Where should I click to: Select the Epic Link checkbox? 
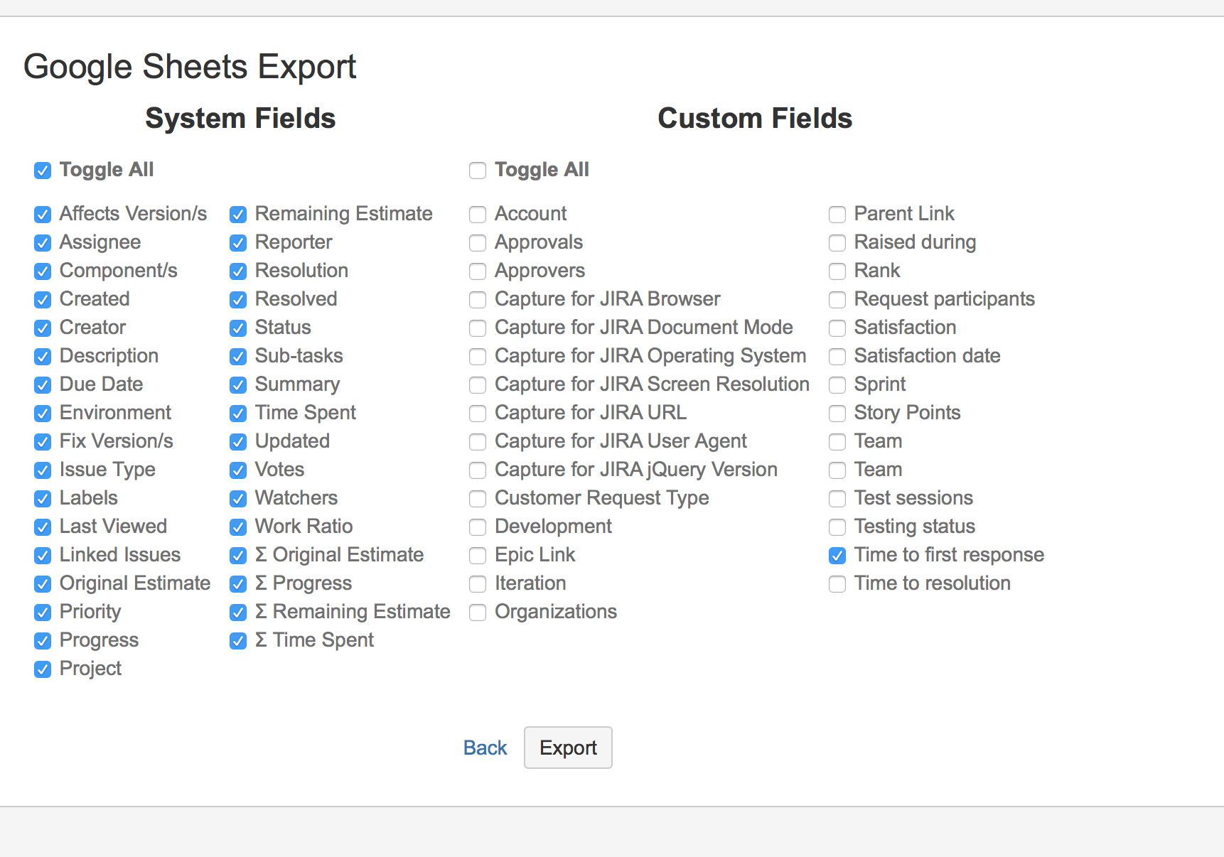pos(478,556)
